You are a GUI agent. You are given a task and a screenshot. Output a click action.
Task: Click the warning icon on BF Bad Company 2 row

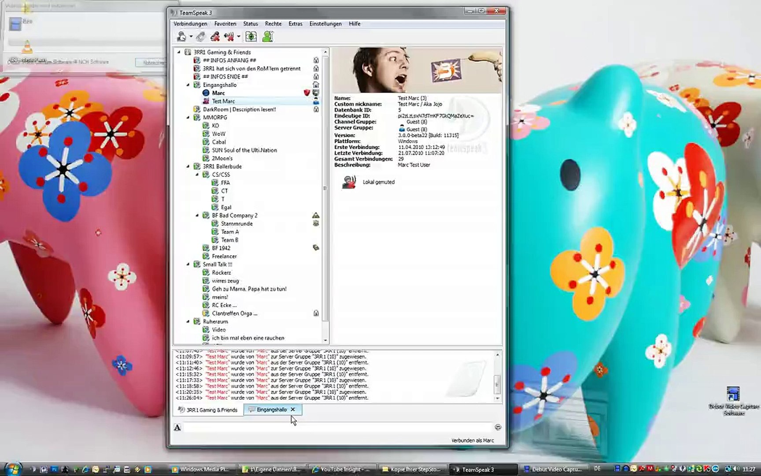316,216
